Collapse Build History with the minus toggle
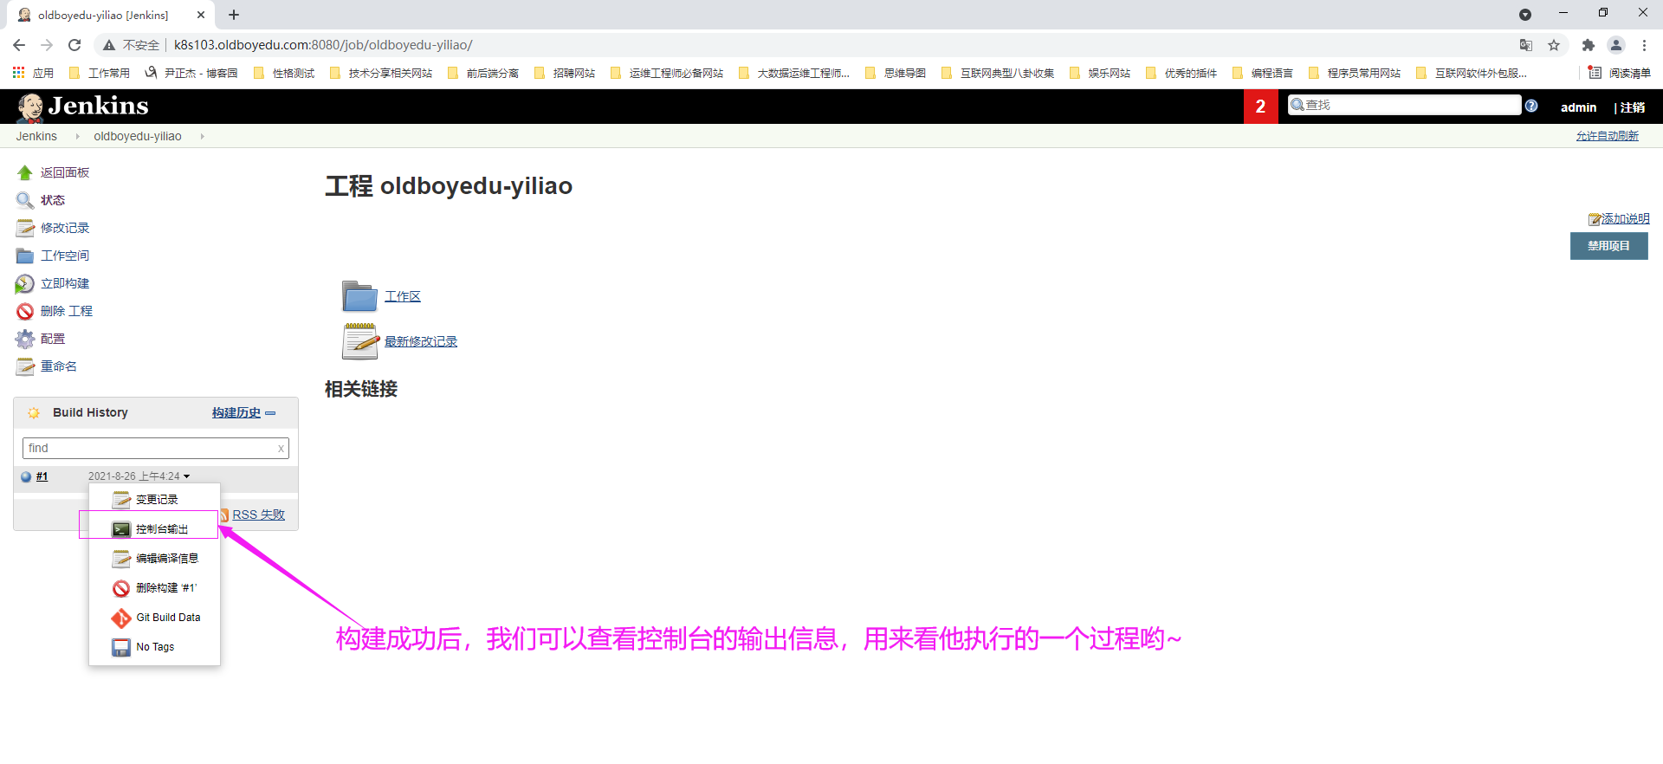The image size is (1663, 764). coord(271,413)
